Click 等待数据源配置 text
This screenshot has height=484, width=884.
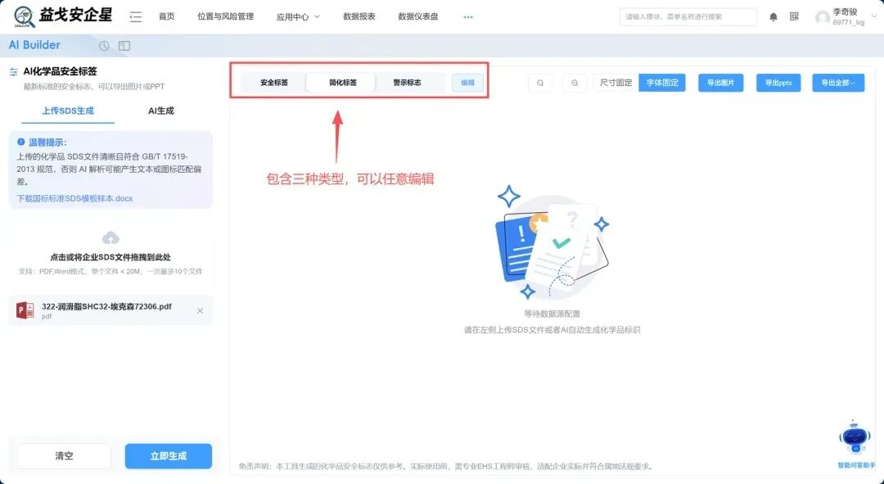552,314
